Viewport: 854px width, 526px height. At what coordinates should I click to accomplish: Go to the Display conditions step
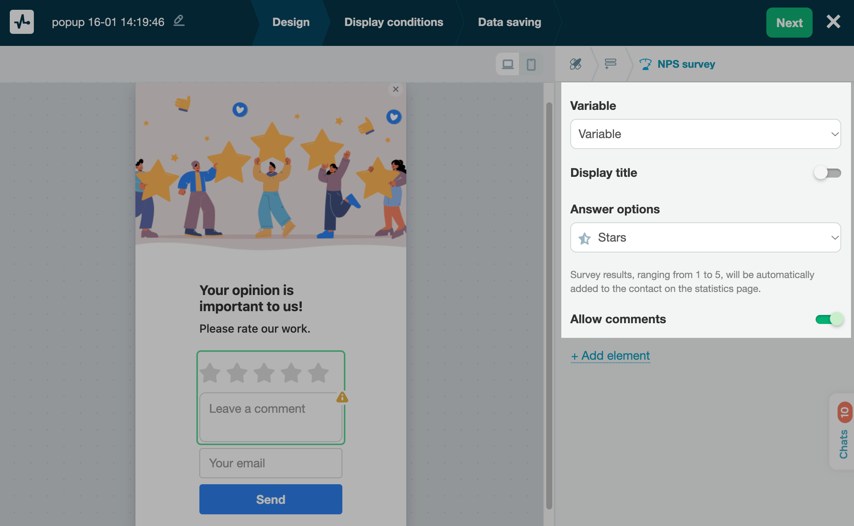(x=394, y=22)
